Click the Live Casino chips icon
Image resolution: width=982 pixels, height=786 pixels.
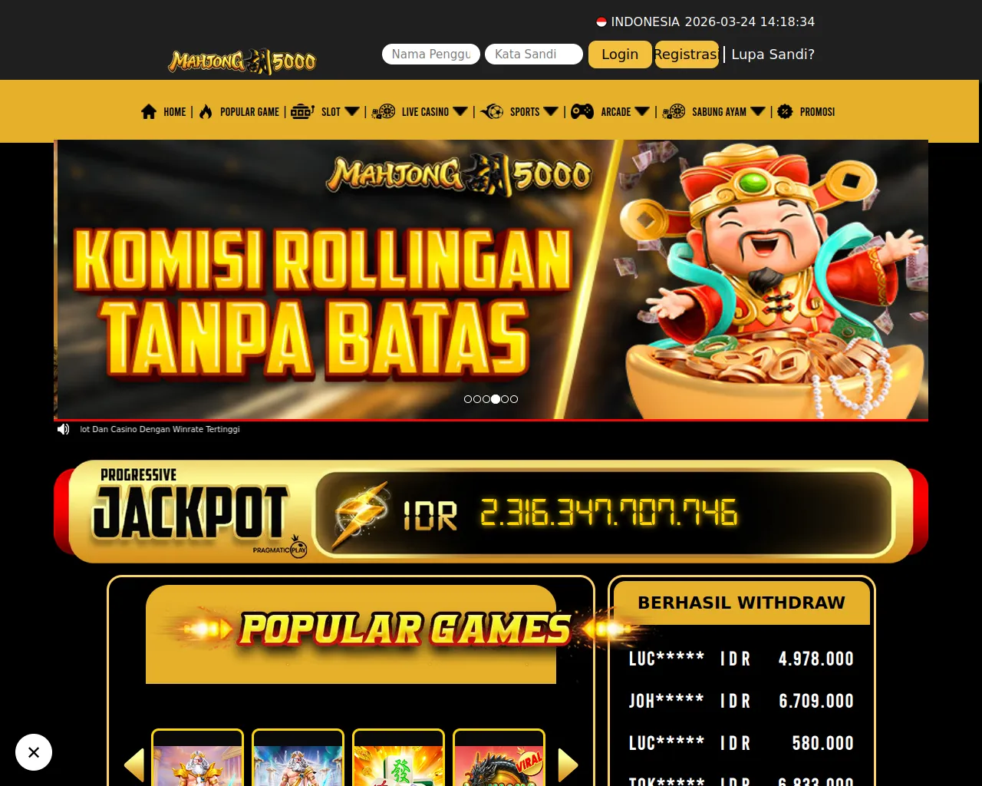(x=384, y=111)
